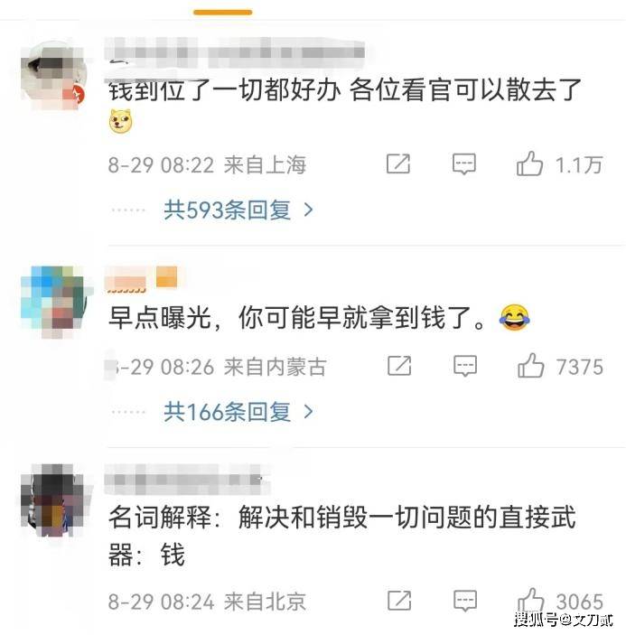Forward the Inner Mongolia comment
The width and height of the screenshot is (626, 635).
tap(399, 366)
